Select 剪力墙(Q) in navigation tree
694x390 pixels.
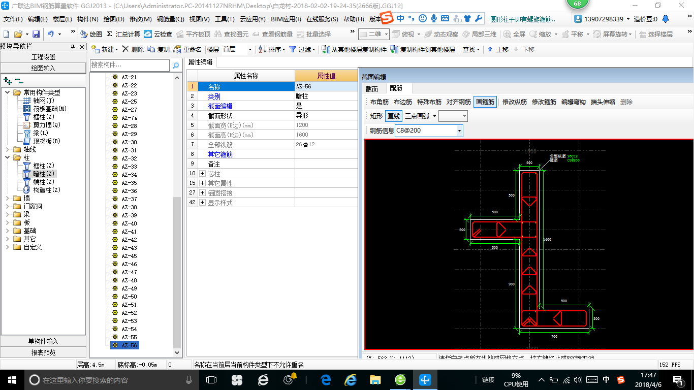pos(47,125)
